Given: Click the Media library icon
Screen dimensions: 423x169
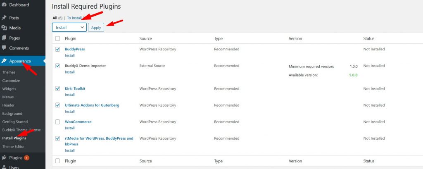Looking at the screenshot, I should (x=4, y=28).
